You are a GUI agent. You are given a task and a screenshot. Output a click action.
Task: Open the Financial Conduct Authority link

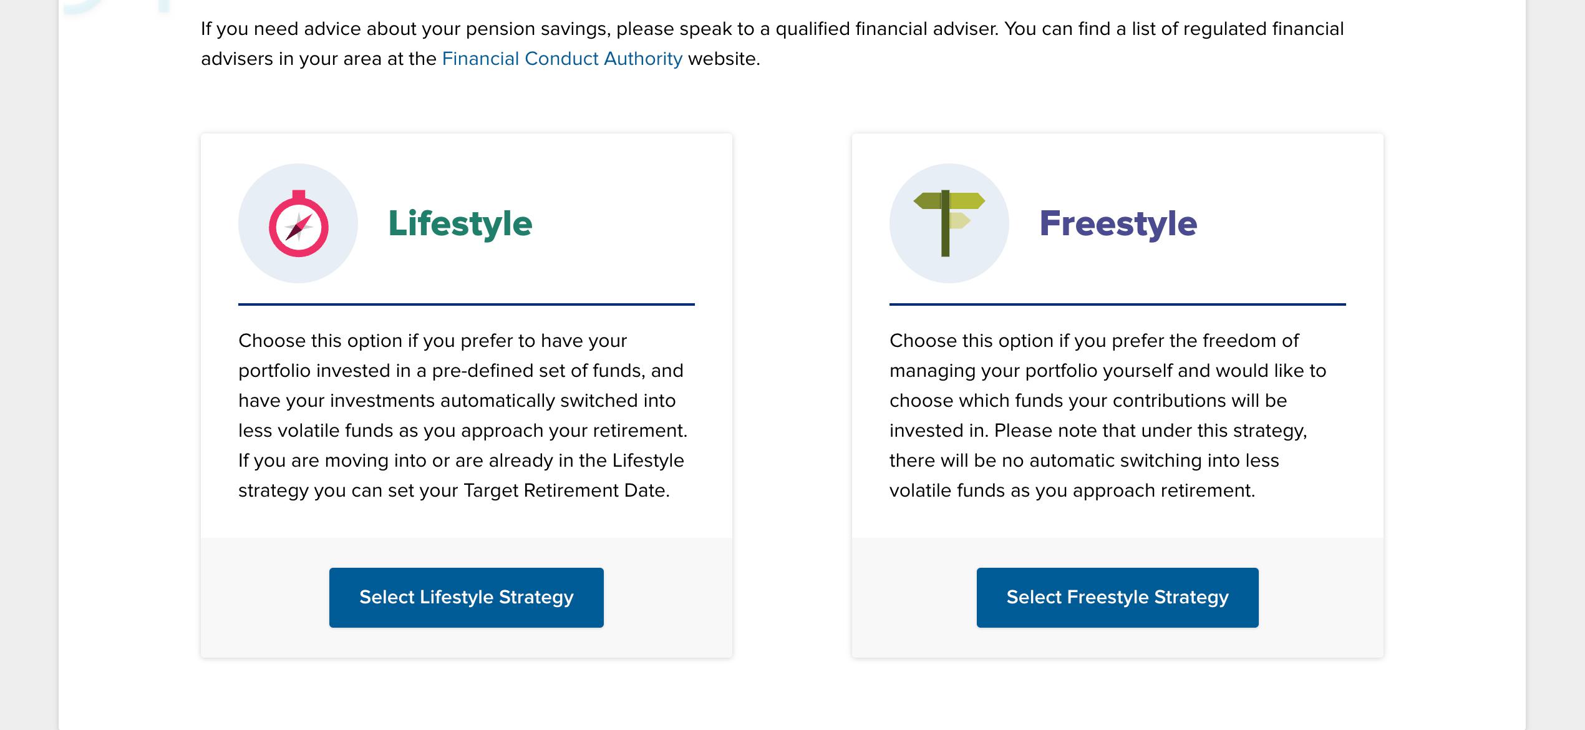[562, 59]
